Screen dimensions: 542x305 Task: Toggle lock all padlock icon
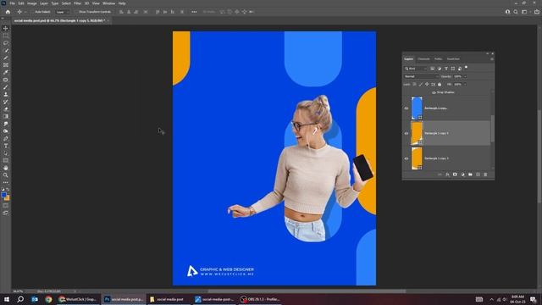(440, 85)
